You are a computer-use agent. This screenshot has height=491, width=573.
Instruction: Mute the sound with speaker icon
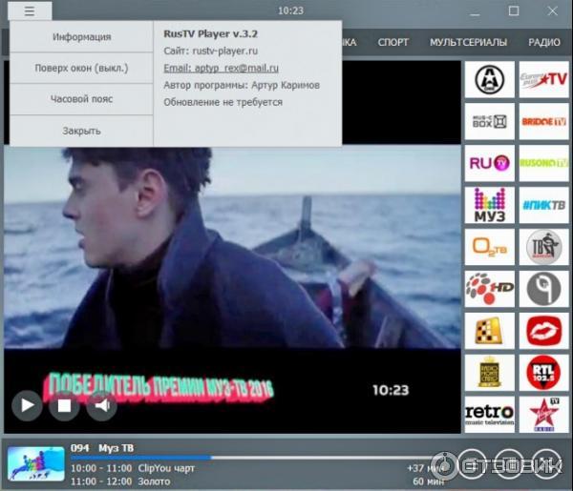[x=100, y=405]
